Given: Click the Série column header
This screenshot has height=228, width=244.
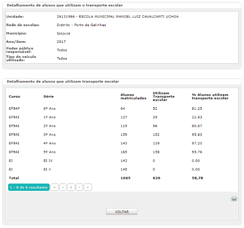Looking at the screenshot, I should pos(48,97).
